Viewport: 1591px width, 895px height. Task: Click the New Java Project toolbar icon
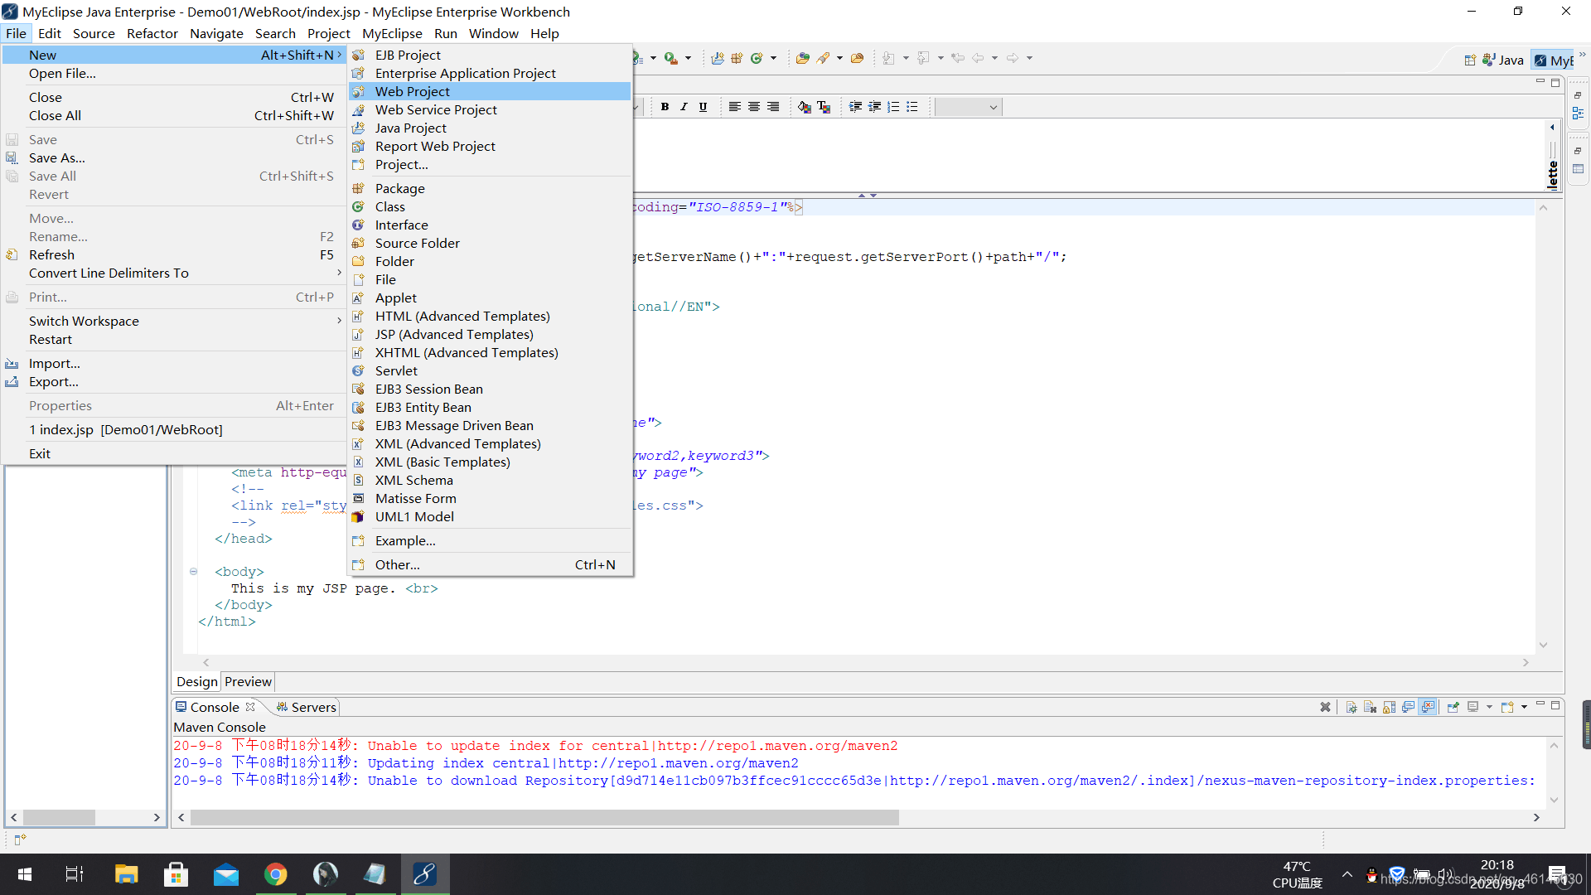pos(718,58)
